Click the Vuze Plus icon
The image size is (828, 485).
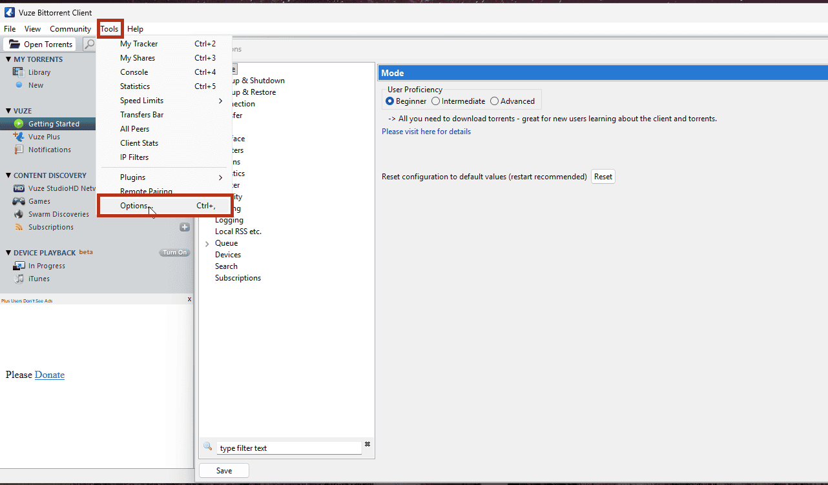click(19, 137)
